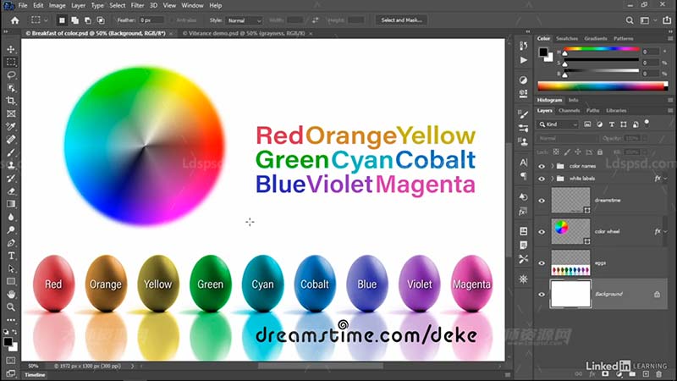Image resolution: width=677 pixels, height=381 pixels.
Task: Open the File menu
Action: pos(23,6)
